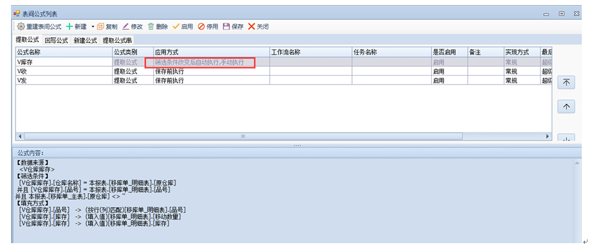Click the 修改 pencil icon

125,27
